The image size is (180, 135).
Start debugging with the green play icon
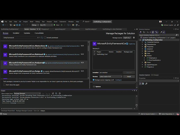(x=54, y=25)
